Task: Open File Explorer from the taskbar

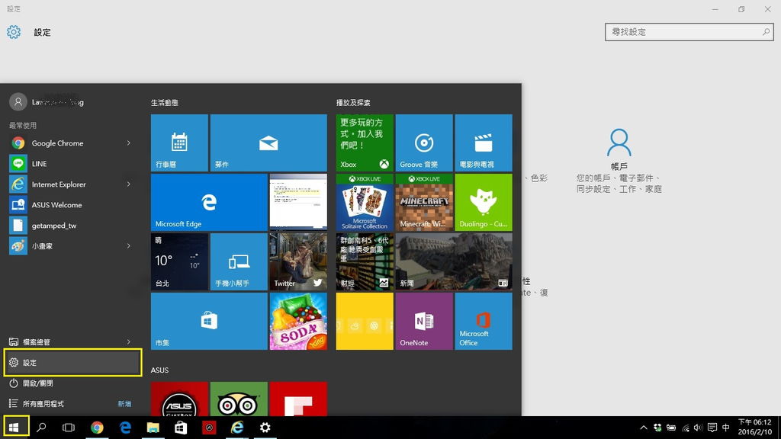Action: (x=153, y=428)
